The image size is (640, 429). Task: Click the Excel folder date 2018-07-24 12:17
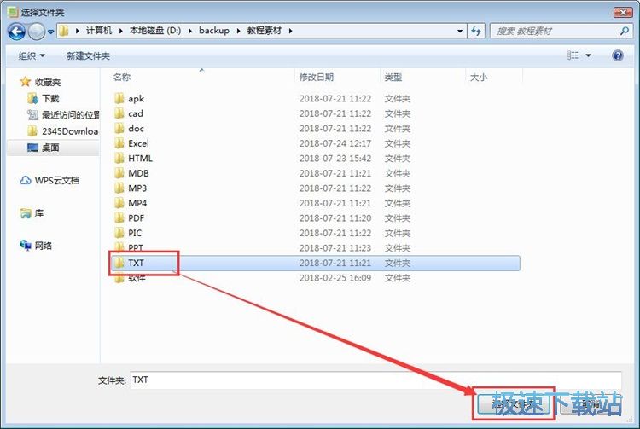point(335,143)
